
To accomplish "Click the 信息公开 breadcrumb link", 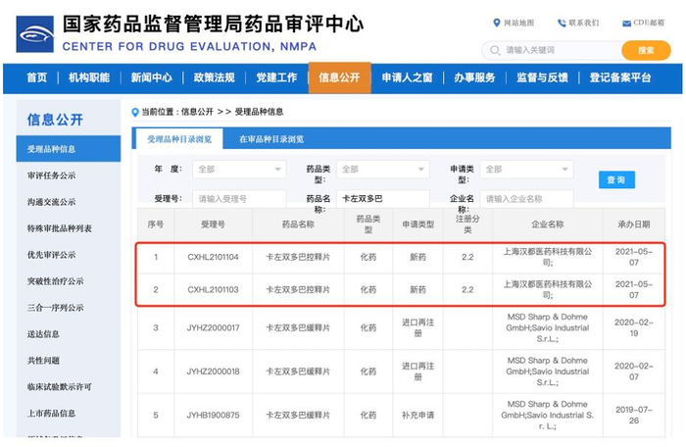I will pos(197,112).
